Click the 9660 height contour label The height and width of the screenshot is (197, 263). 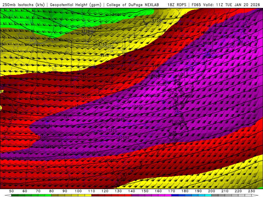pyautogui.click(x=117, y=14)
